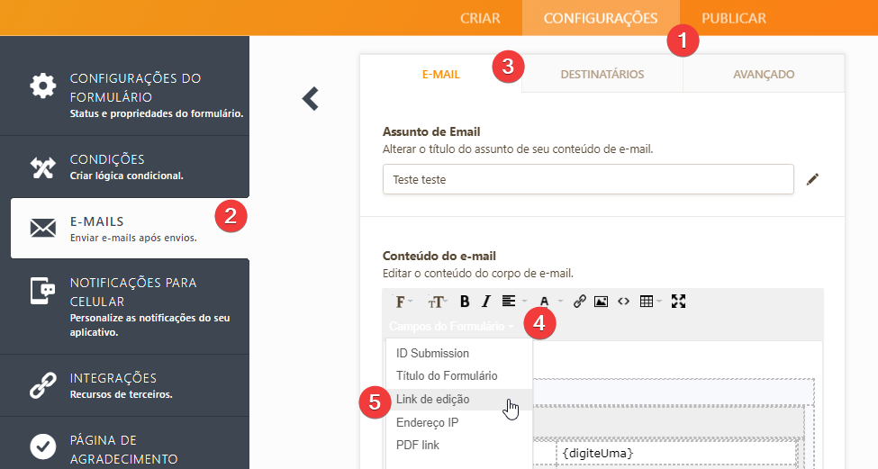Toggle italic formatting in email editor
Screen dimensions: 878x469
485,302
